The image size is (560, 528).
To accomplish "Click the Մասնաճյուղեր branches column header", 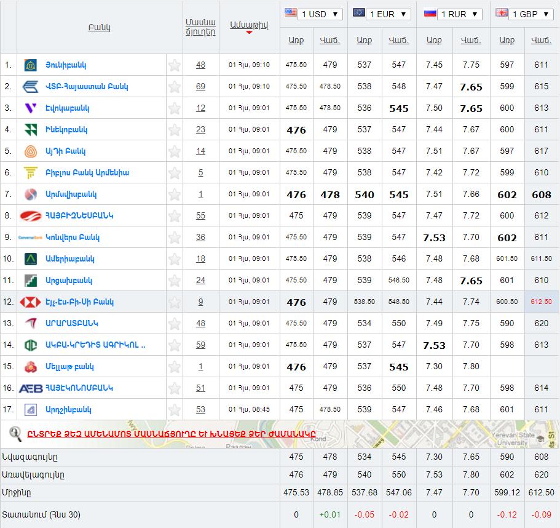I will click(x=200, y=27).
